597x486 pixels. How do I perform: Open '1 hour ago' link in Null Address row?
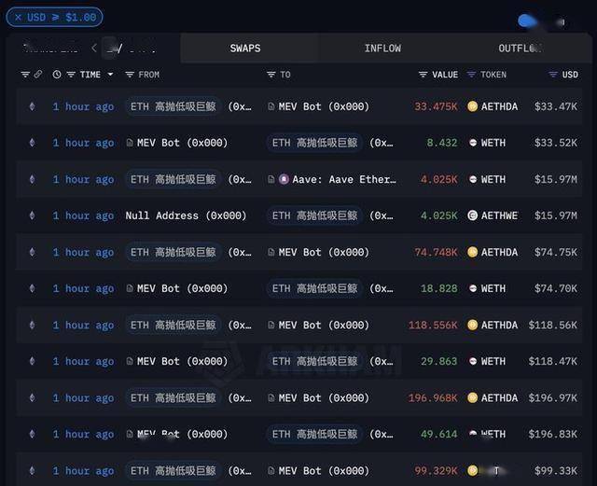[x=83, y=215]
